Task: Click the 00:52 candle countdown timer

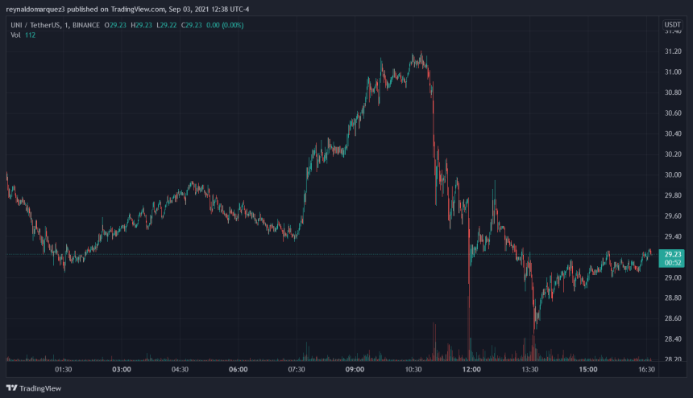Action: (672, 262)
